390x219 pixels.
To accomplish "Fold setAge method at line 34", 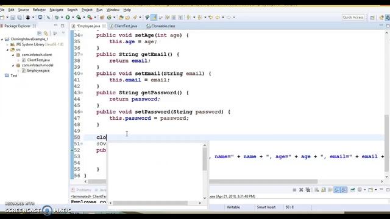I will click(82, 35).
